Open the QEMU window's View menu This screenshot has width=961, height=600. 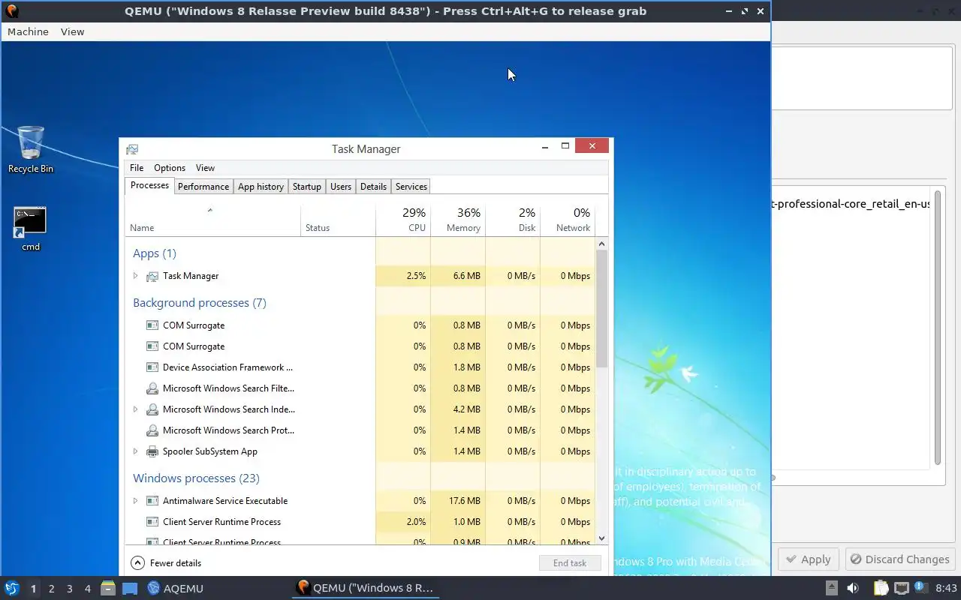coord(73,31)
